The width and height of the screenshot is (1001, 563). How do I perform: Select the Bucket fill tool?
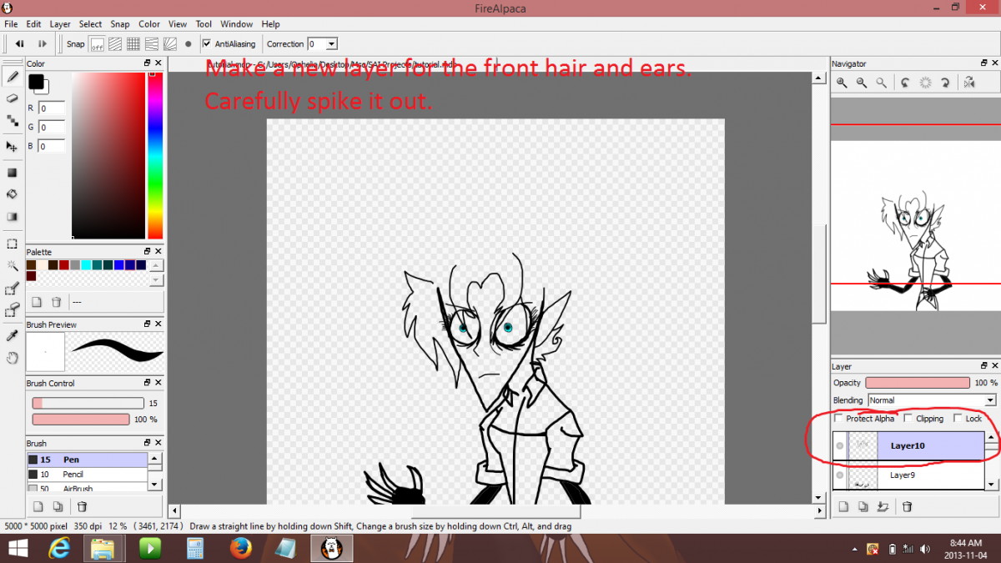[13, 194]
